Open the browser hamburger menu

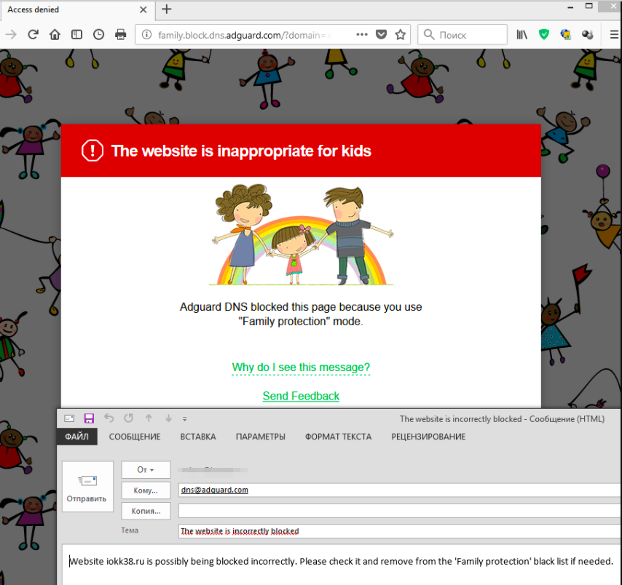pos(614,35)
